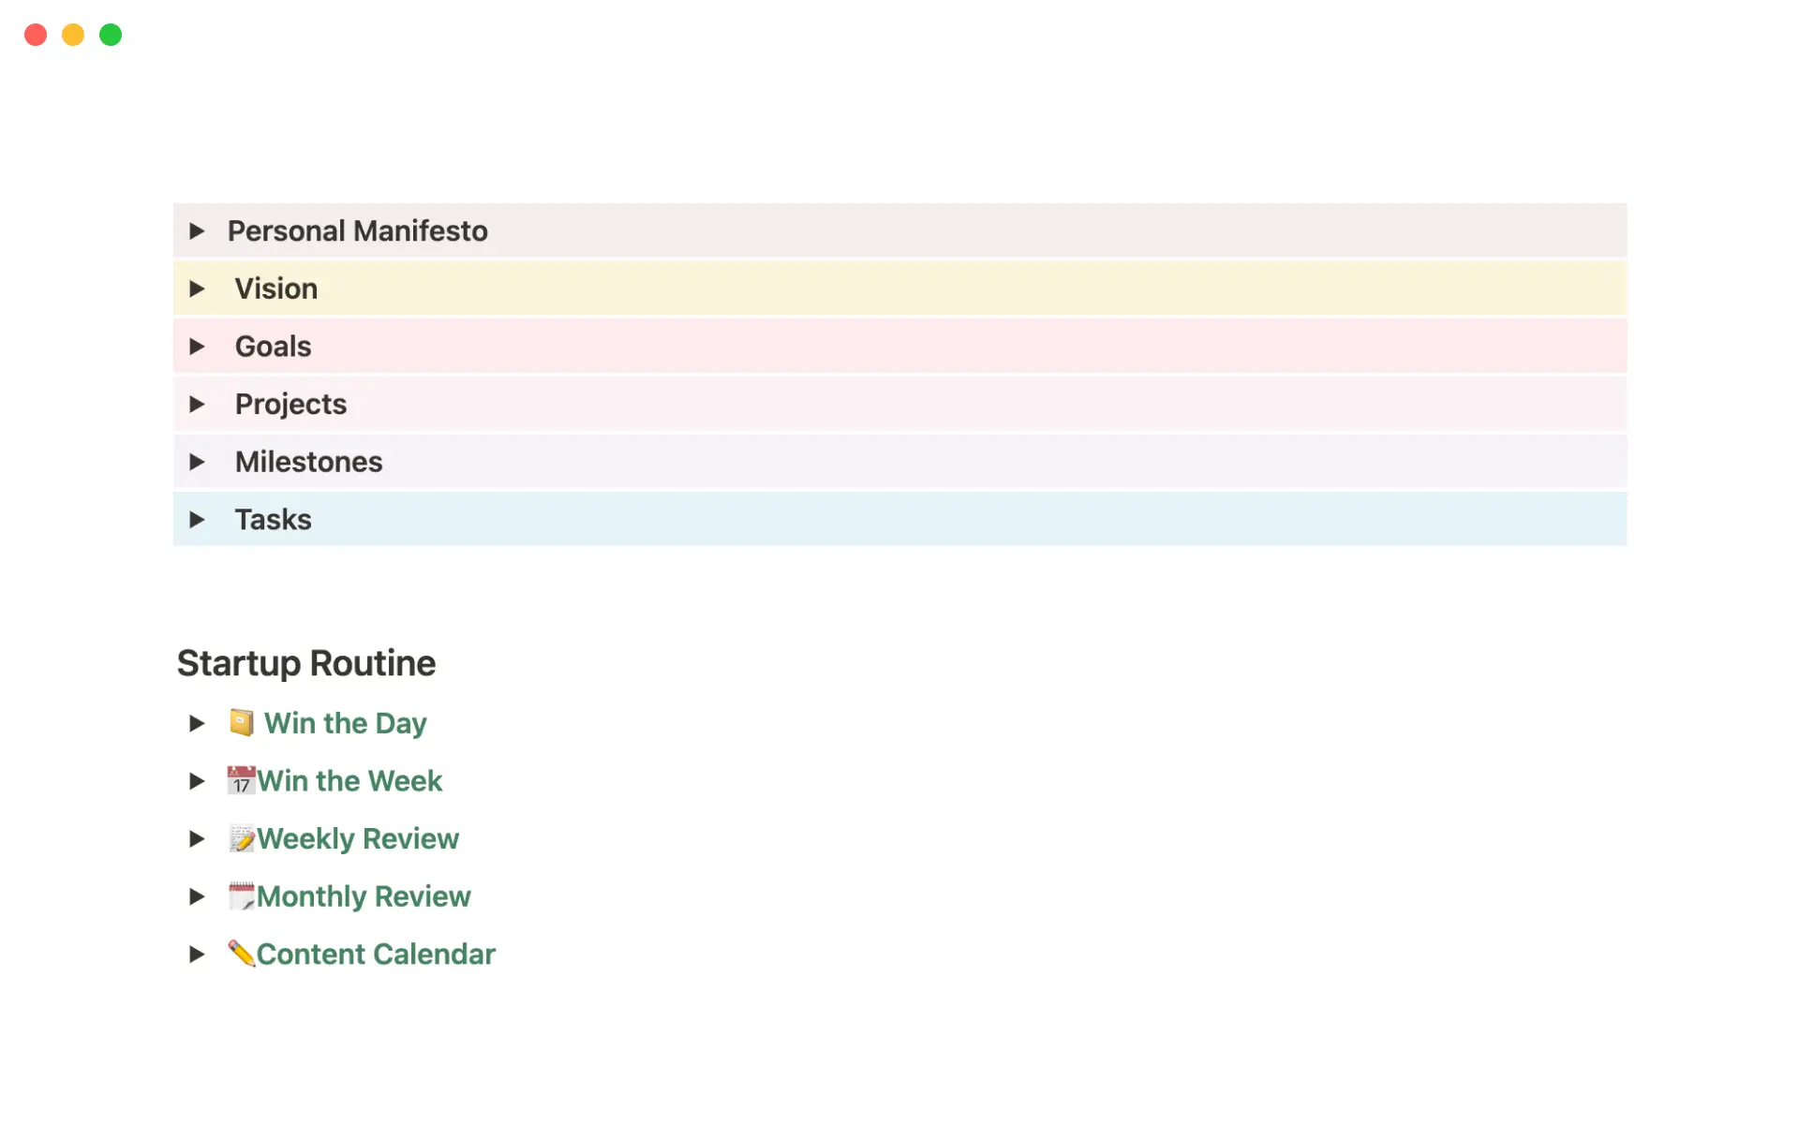Expand the Goals toggle

(x=198, y=346)
